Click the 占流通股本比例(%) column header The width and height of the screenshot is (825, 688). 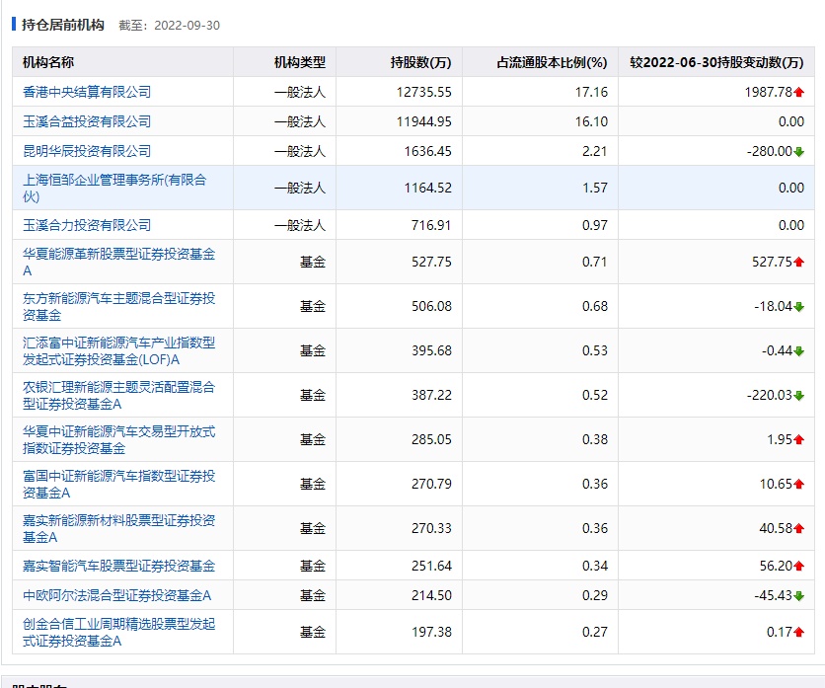552,62
